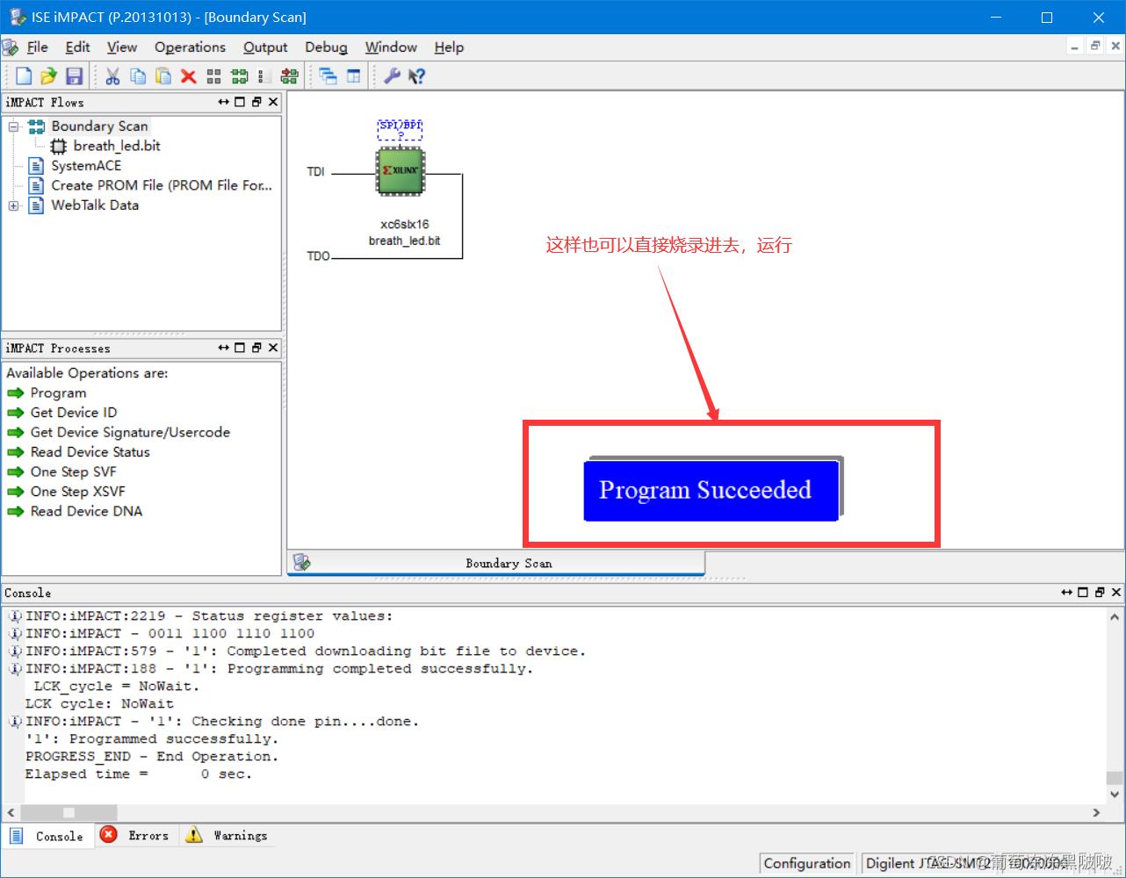The height and width of the screenshot is (878, 1126).
Task: Click the Program Succeeded banner
Action: click(711, 490)
